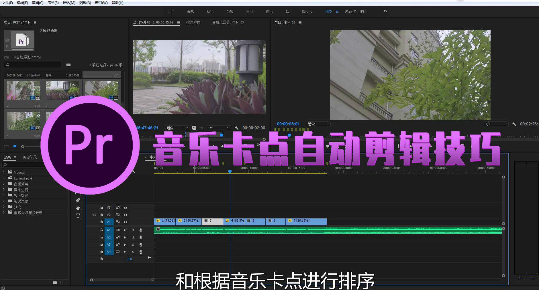Mute audio track A3
This screenshot has height=290, width=539.
coord(125,244)
